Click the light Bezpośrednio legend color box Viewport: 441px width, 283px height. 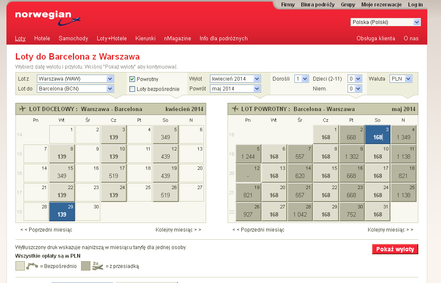[x=20, y=266]
